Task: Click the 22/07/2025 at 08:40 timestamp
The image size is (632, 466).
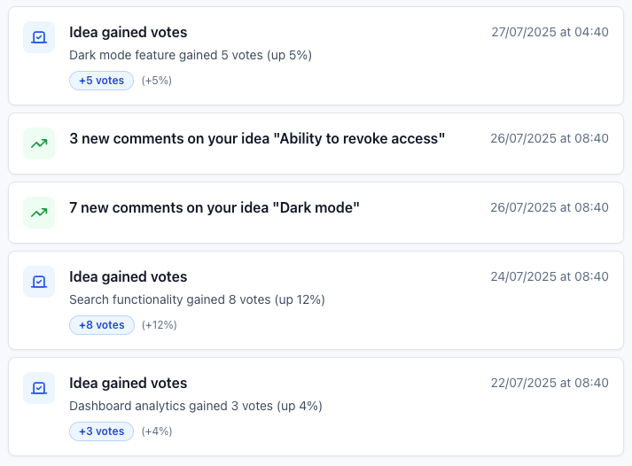Action: [x=550, y=383]
